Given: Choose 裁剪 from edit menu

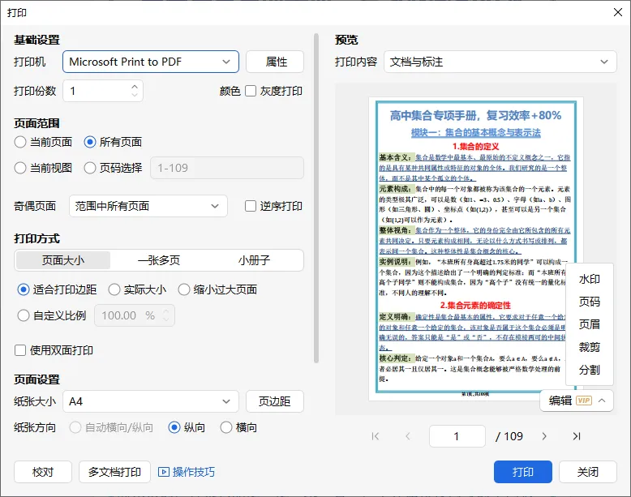Looking at the screenshot, I should pyautogui.click(x=590, y=347).
